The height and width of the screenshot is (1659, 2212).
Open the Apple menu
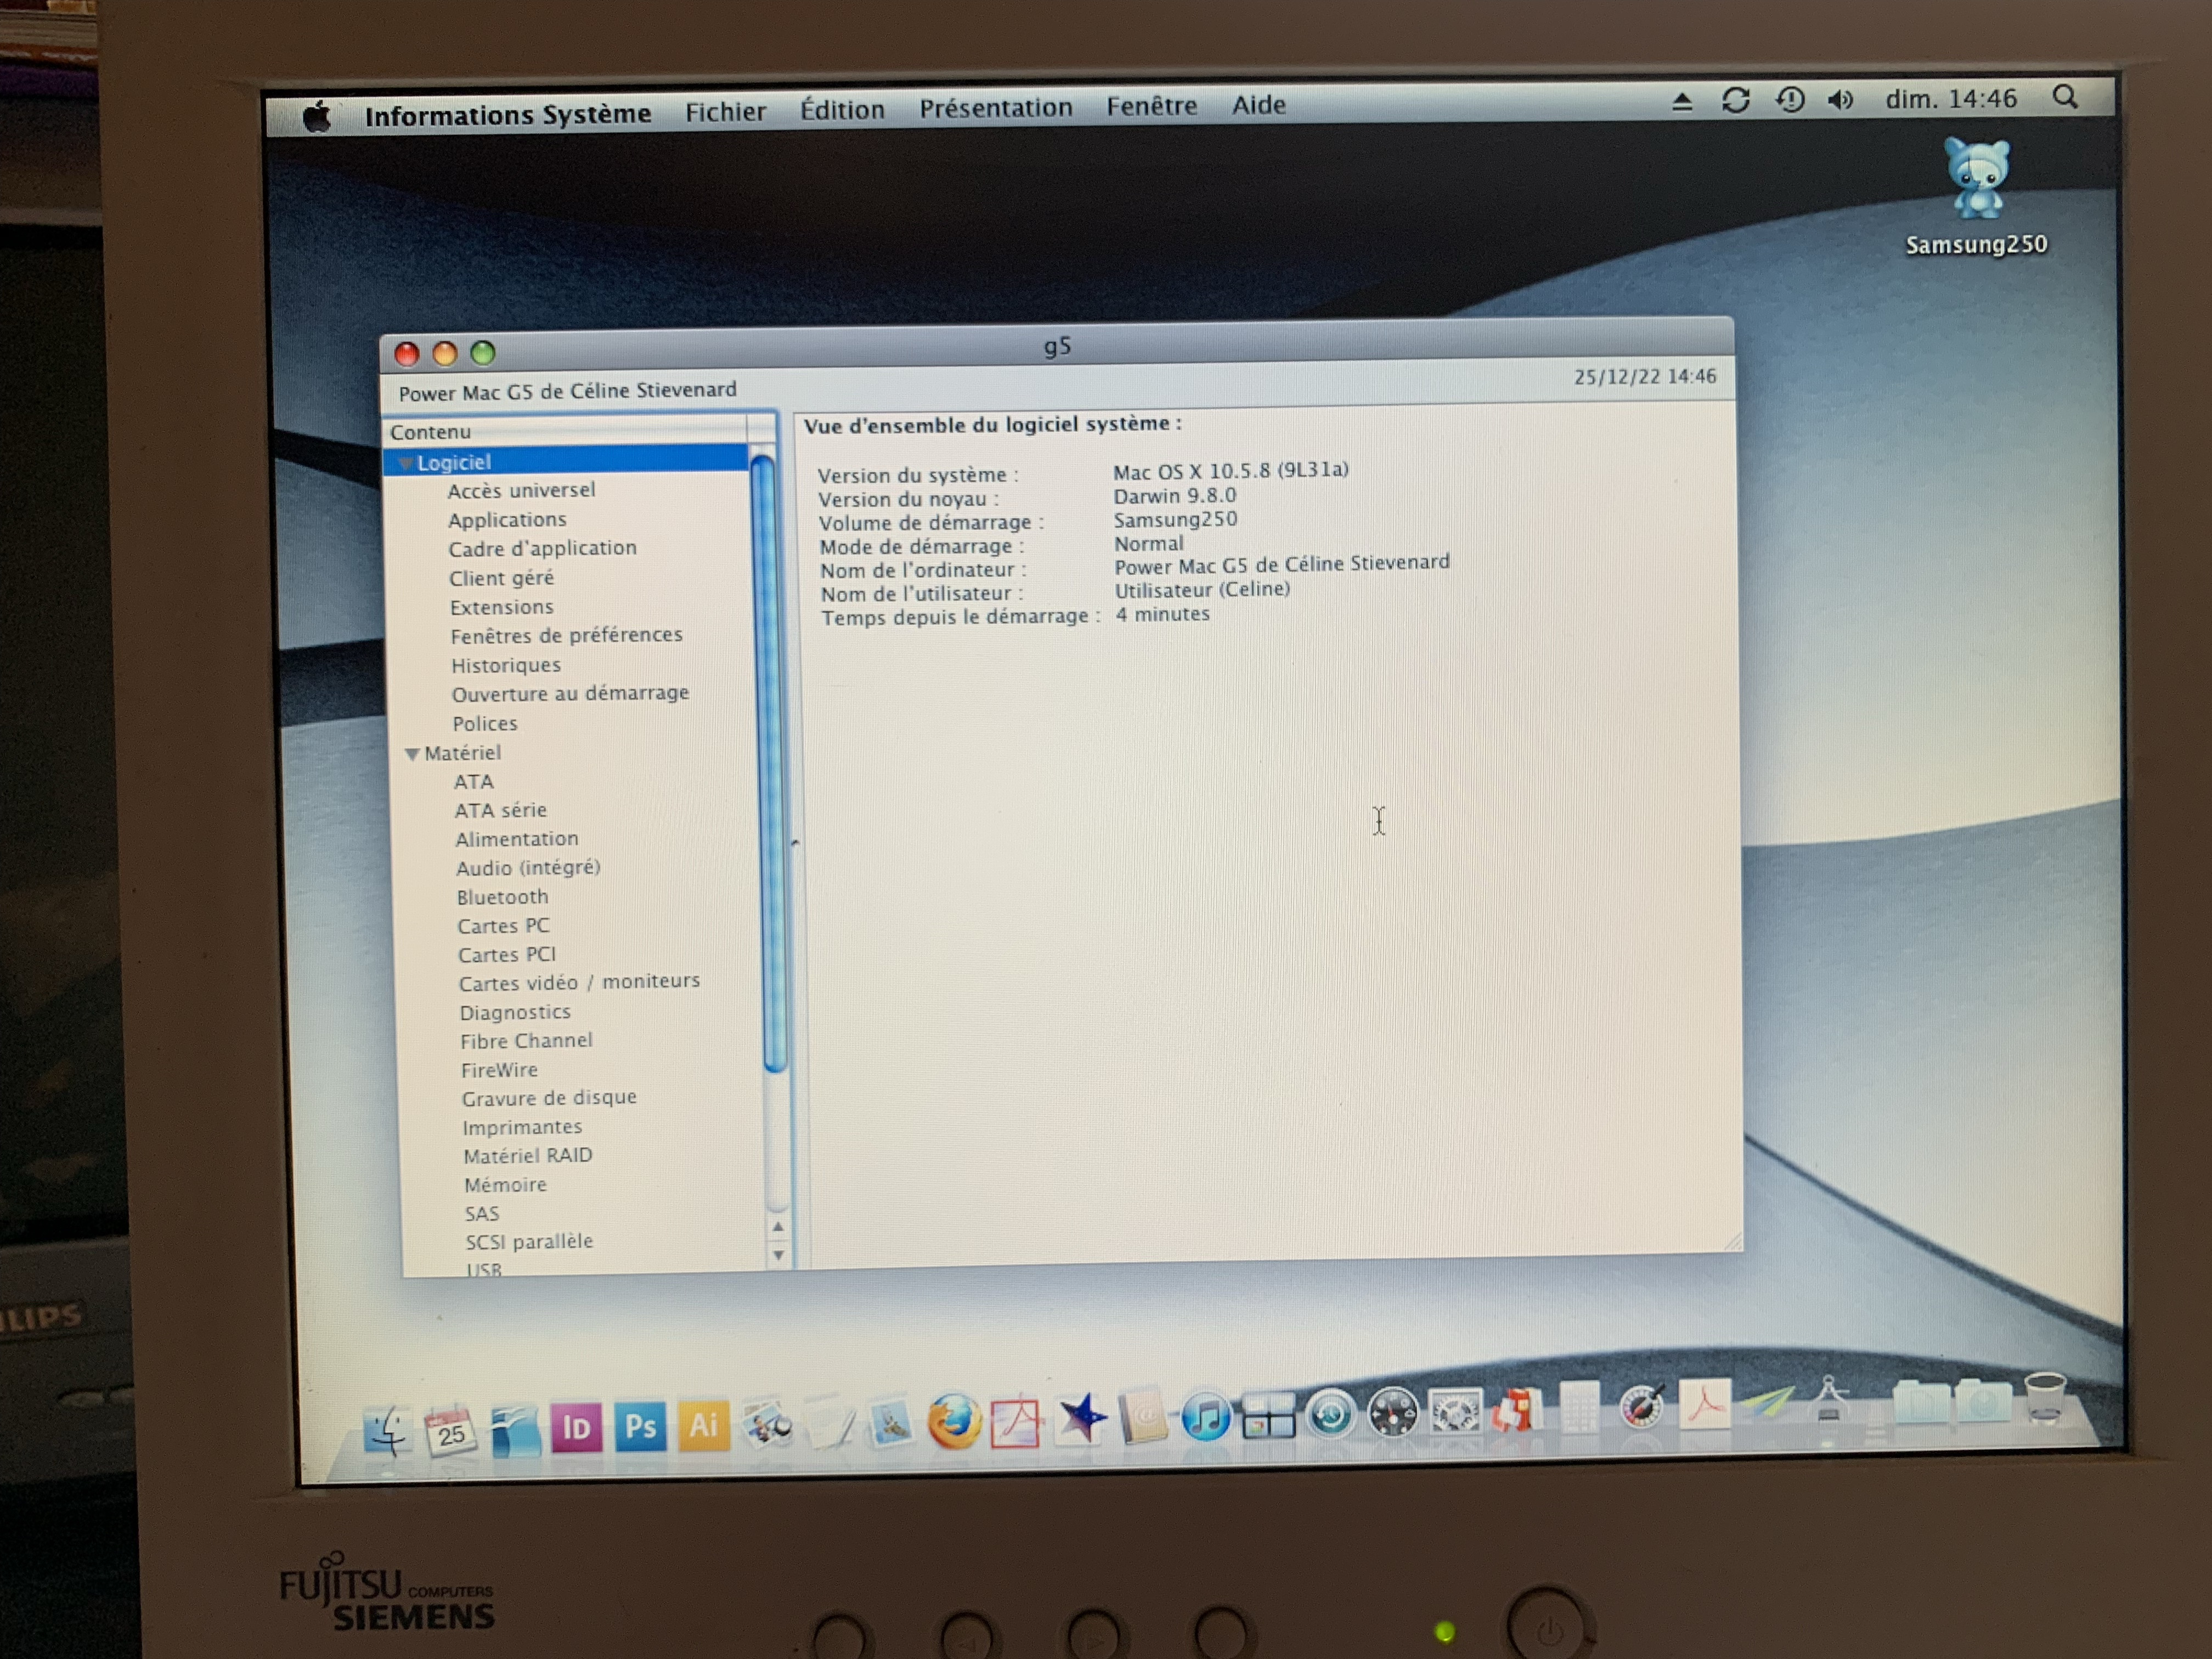(x=318, y=116)
